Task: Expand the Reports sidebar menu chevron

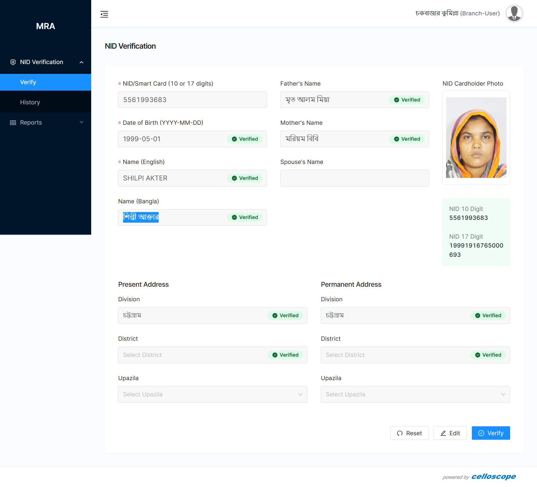Action: pos(81,122)
